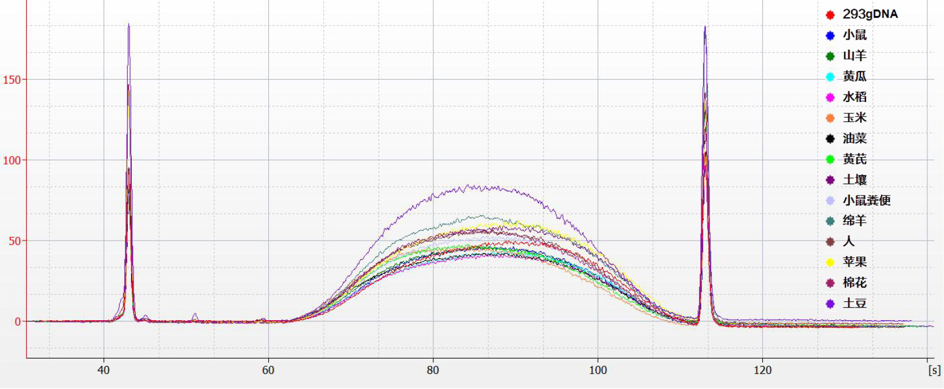Click the red 293gDNA legend marker

coord(830,15)
